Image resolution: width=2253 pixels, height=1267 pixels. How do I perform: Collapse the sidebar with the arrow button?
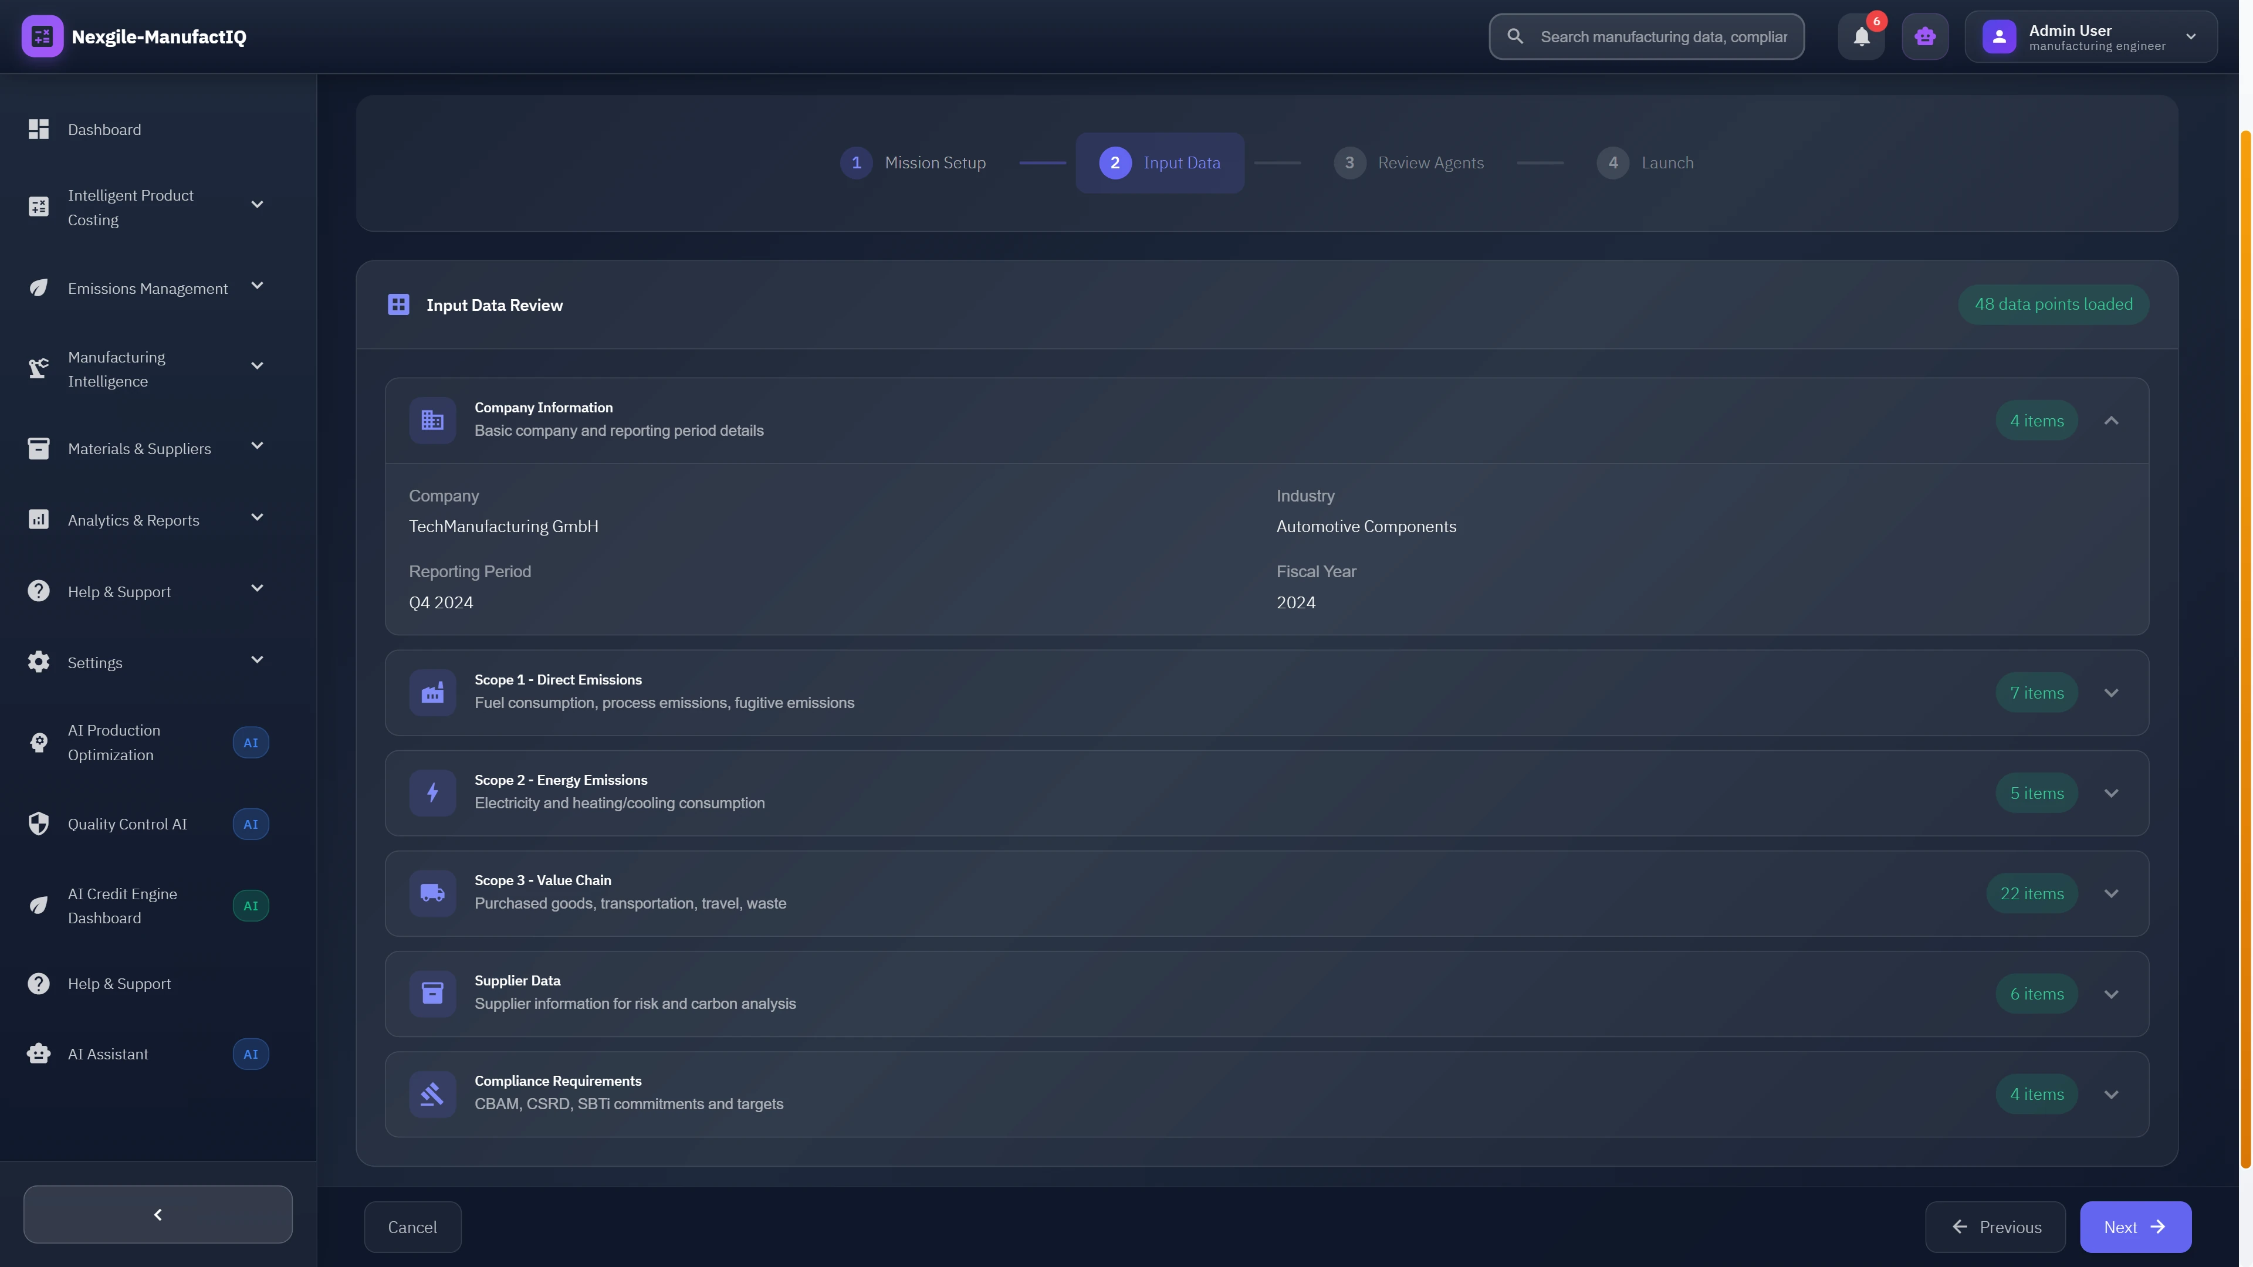pyautogui.click(x=157, y=1214)
